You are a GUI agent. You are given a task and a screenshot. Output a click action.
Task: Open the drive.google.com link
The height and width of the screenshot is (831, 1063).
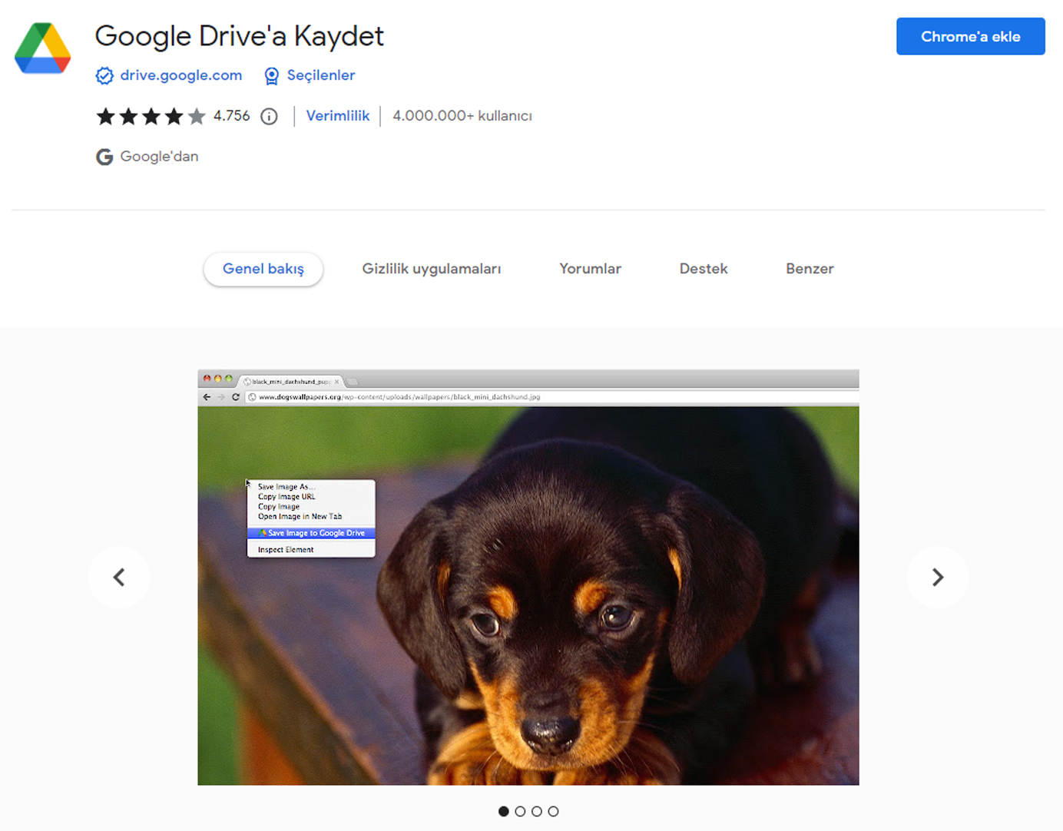pos(180,75)
